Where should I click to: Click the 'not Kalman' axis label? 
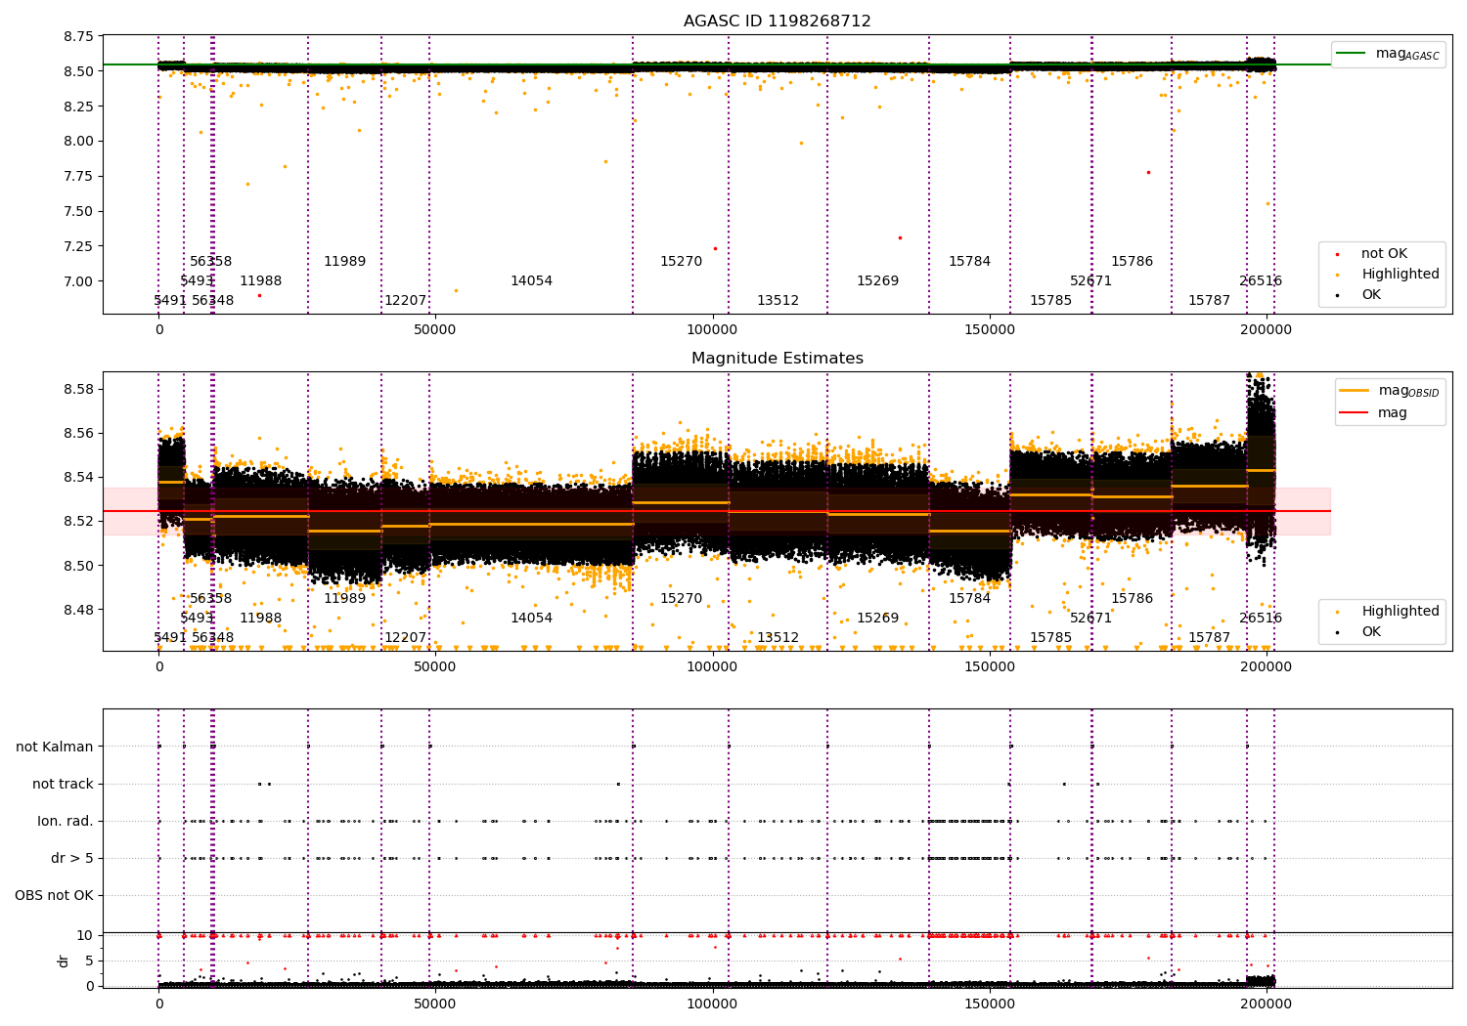[x=55, y=748]
